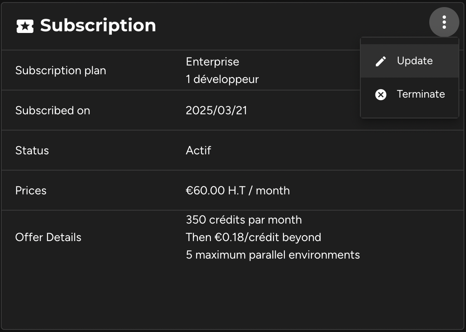Click '5 maximum parallel environments' line
466x332 pixels.
[x=273, y=255]
